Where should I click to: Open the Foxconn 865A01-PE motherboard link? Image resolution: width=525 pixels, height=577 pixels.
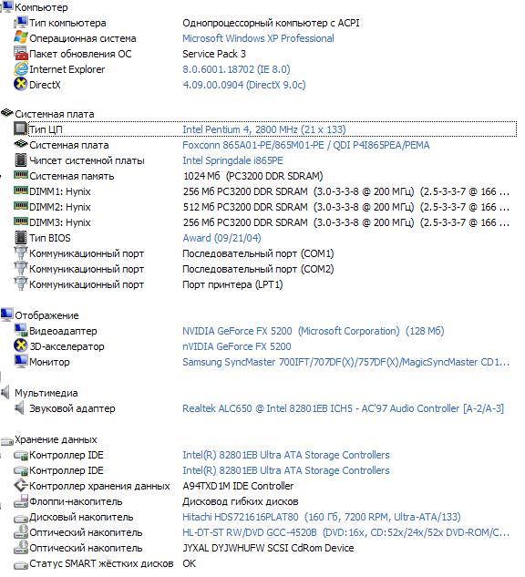(306, 145)
